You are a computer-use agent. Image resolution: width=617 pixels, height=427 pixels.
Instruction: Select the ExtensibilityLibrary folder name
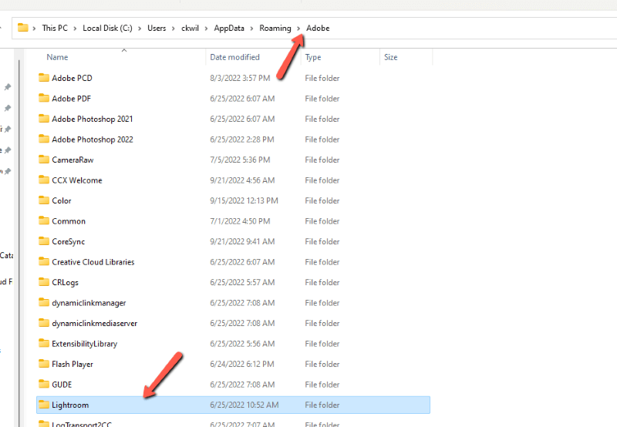pos(85,344)
